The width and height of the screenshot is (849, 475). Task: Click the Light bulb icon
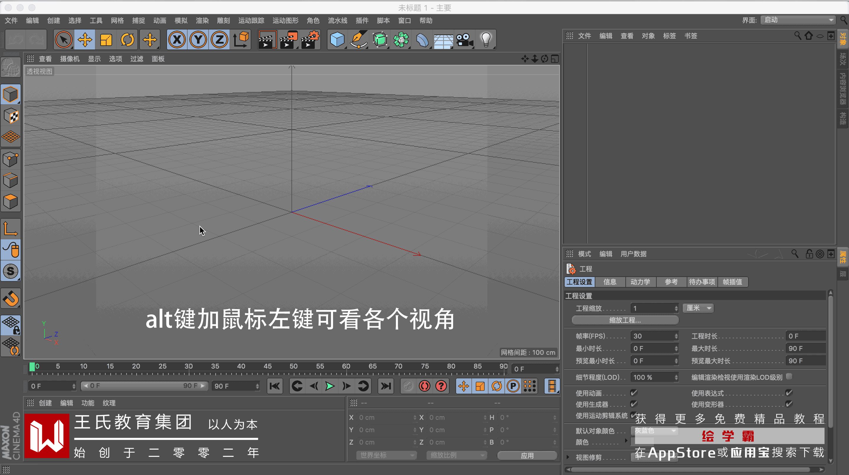pyautogui.click(x=486, y=40)
